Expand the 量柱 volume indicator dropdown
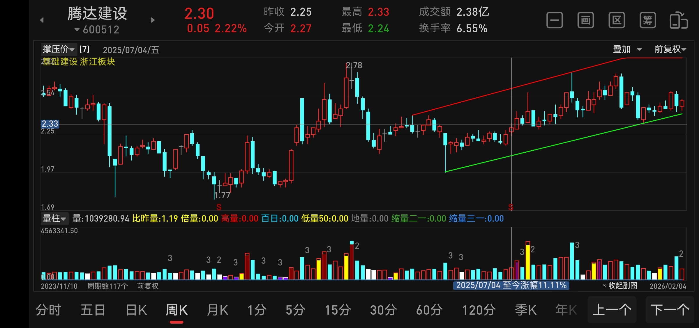Image resolution: width=699 pixels, height=328 pixels. [x=54, y=218]
